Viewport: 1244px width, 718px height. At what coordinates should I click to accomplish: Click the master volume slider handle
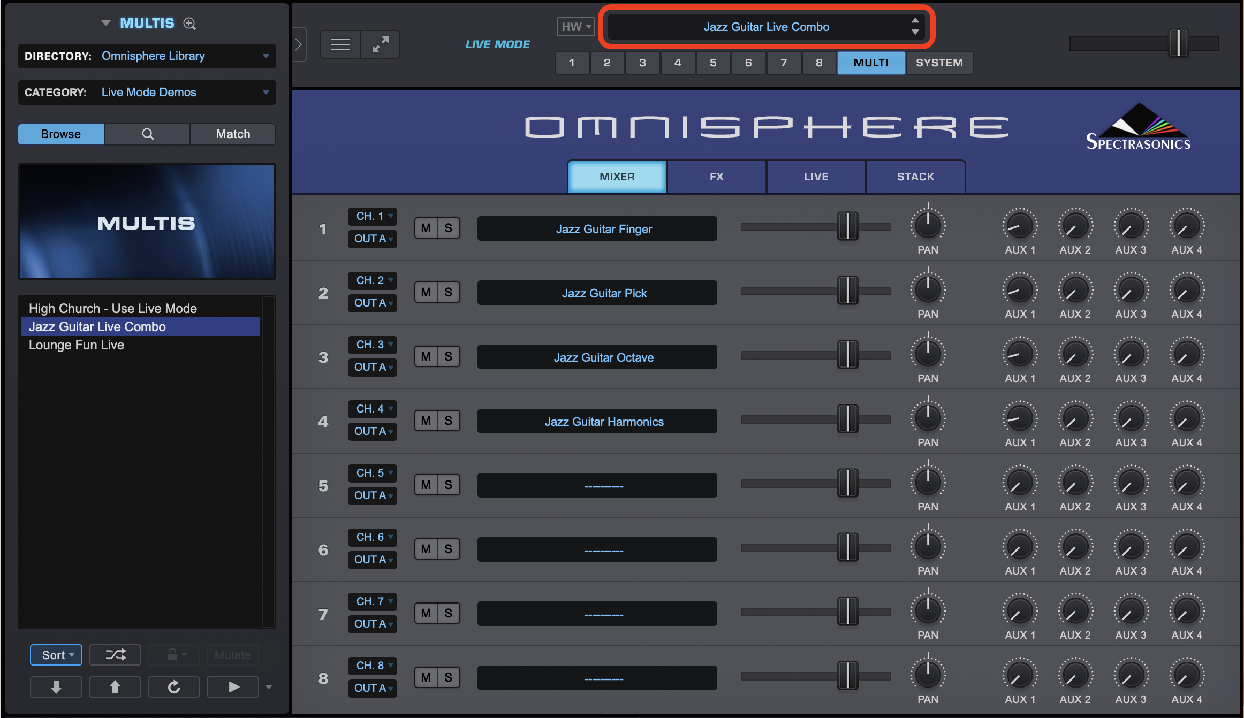[x=1178, y=43]
